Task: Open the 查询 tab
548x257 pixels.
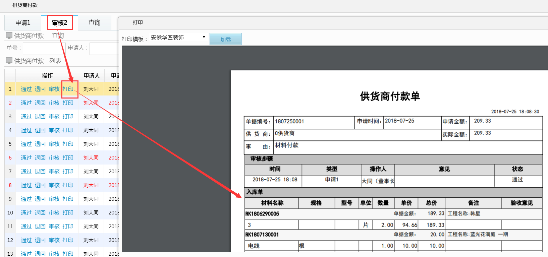Action: click(94, 23)
